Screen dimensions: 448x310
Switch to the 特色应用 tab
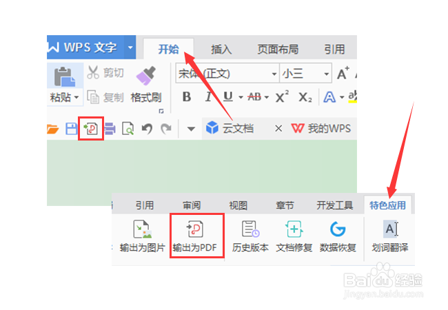point(387,205)
